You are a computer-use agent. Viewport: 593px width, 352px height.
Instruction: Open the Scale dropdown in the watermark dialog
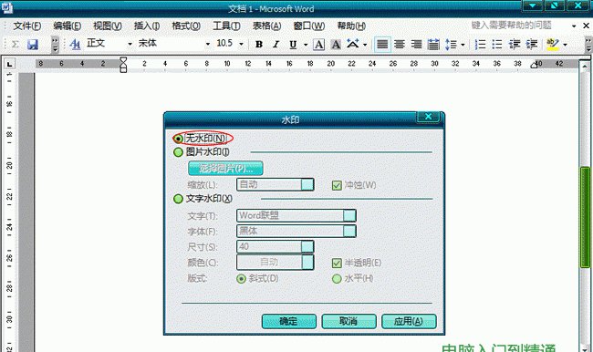tap(307, 184)
